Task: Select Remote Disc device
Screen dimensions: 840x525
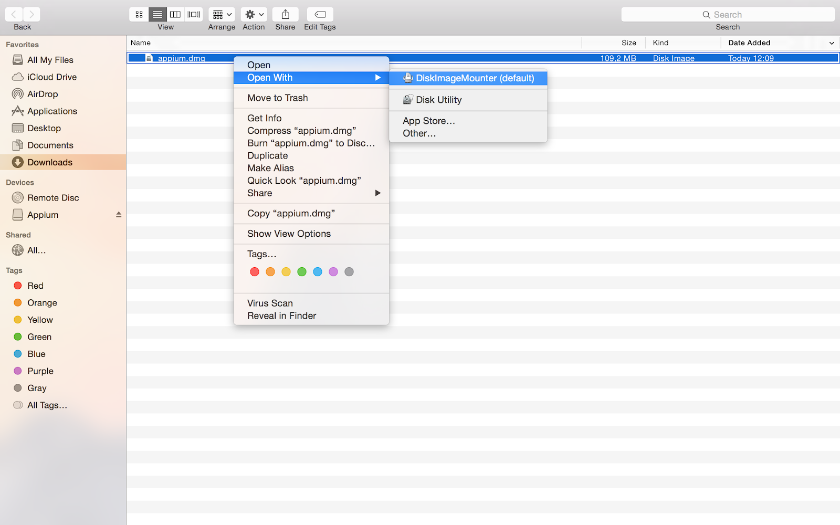Action: click(63, 198)
